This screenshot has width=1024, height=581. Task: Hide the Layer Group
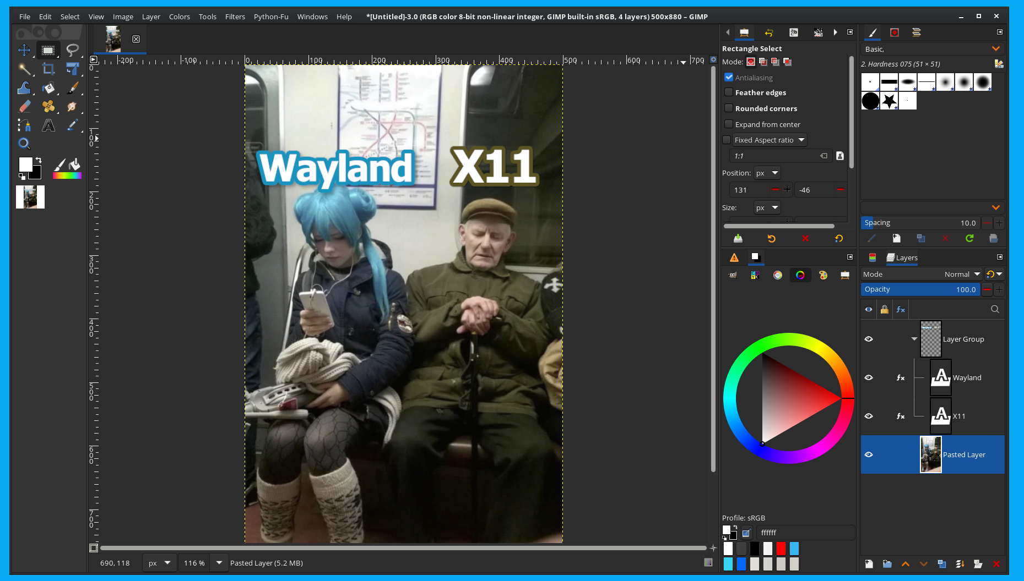(x=869, y=339)
